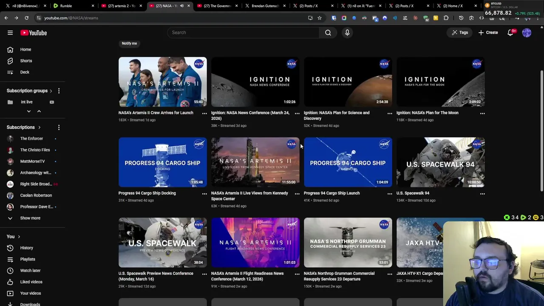Click the Notify me button
Image resolution: width=544 pixels, height=306 pixels.
tap(129, 43)
